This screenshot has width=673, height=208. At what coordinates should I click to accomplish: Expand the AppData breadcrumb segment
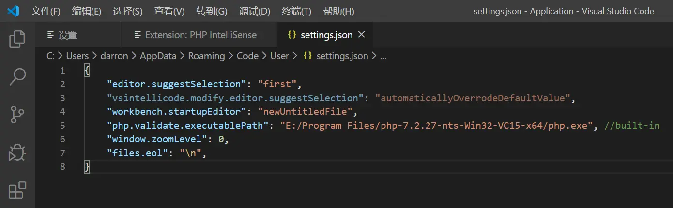[158, 56]
